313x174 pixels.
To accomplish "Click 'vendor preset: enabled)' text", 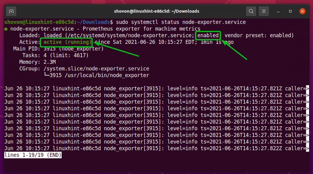I will [259, 35].
